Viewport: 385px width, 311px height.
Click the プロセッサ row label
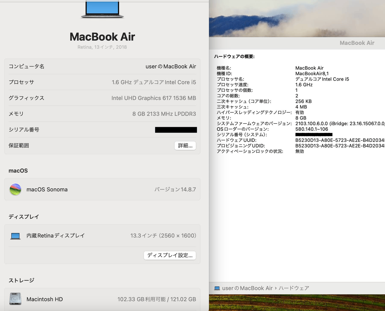click(21, 82)
